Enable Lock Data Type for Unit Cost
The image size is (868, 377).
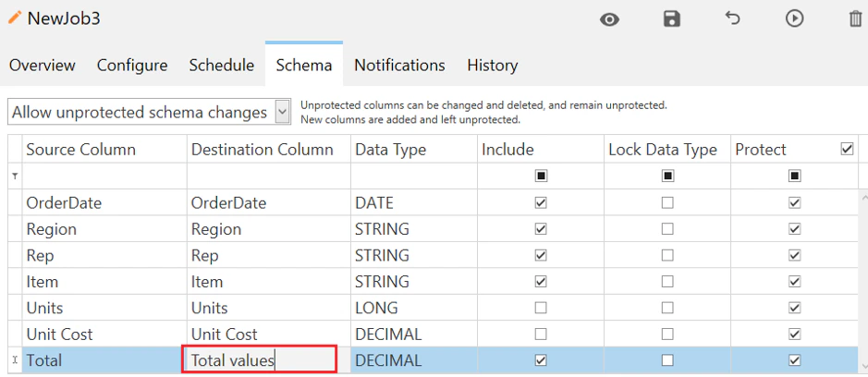pos(667,334)
